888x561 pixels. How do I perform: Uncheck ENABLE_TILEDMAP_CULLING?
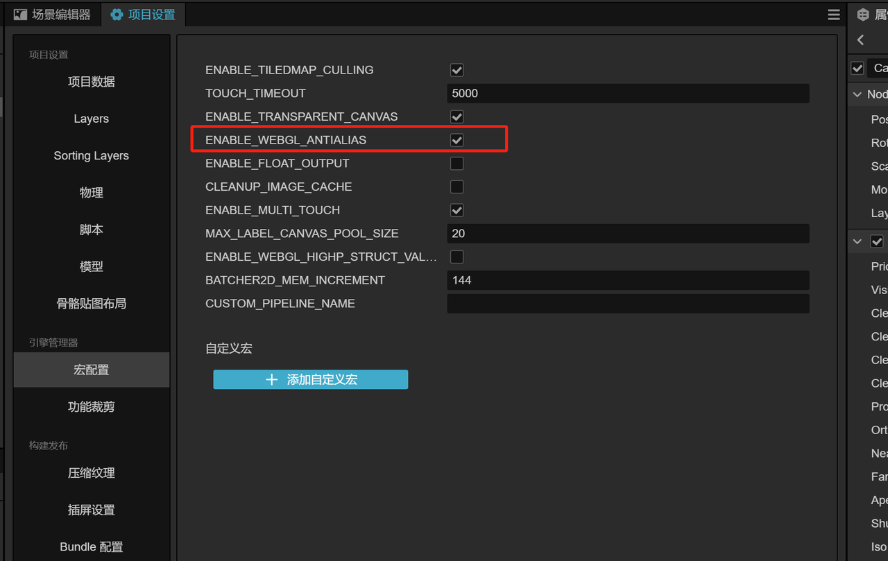pyautogui.click(x=456, y=70)
